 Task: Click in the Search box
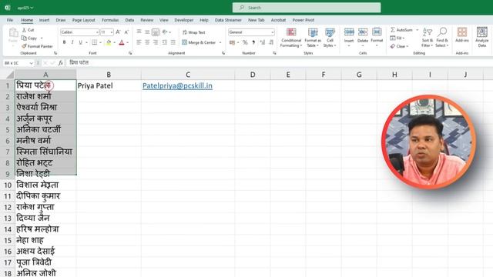(x=307, y=8)
